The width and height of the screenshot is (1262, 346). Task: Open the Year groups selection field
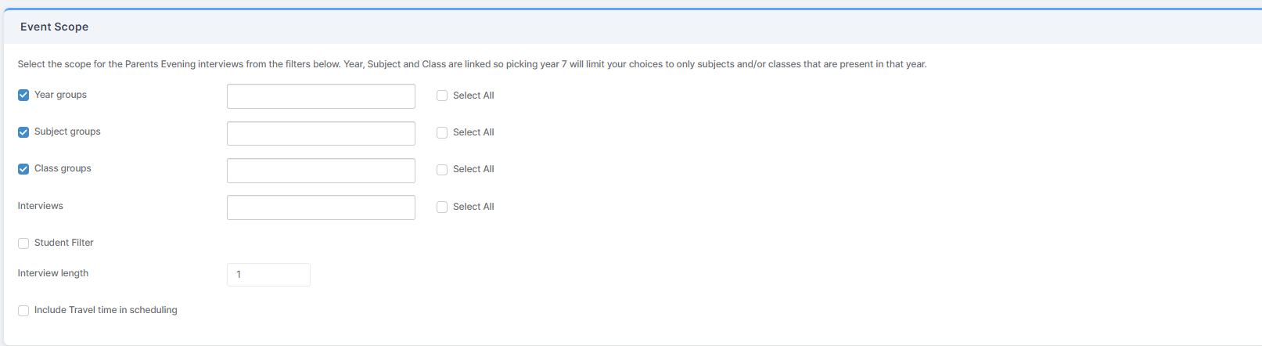[x=321, y=96]
